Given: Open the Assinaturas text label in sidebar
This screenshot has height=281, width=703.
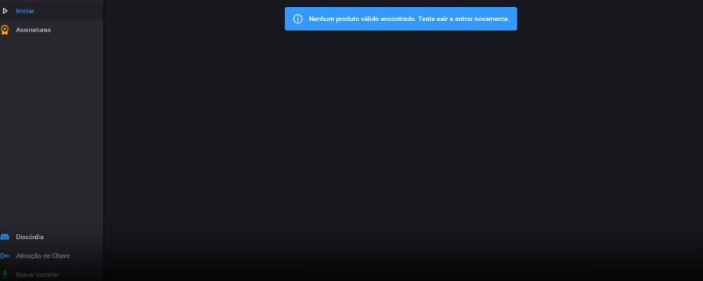Looking at the screenshot, I should (33, 30).
